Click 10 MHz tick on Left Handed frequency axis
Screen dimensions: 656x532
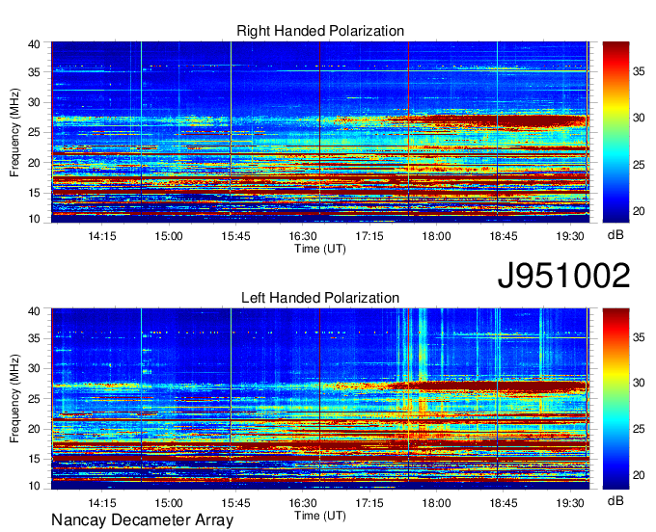click(x=34, y=486)
